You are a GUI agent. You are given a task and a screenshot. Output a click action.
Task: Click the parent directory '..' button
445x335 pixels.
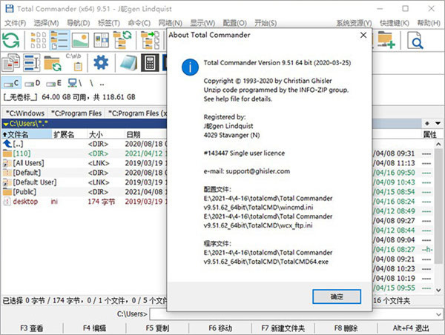(102, 84)
